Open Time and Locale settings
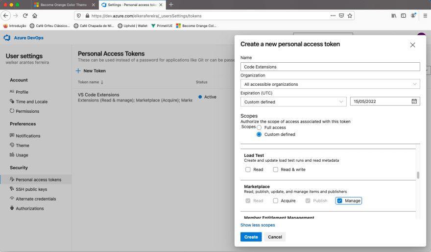The height and width of the screenshot is (252, 431). (x=31, y=101)
